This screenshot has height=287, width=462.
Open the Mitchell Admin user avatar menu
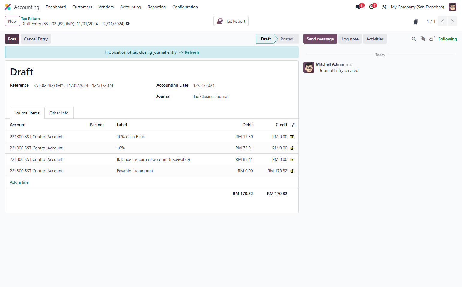452,7
